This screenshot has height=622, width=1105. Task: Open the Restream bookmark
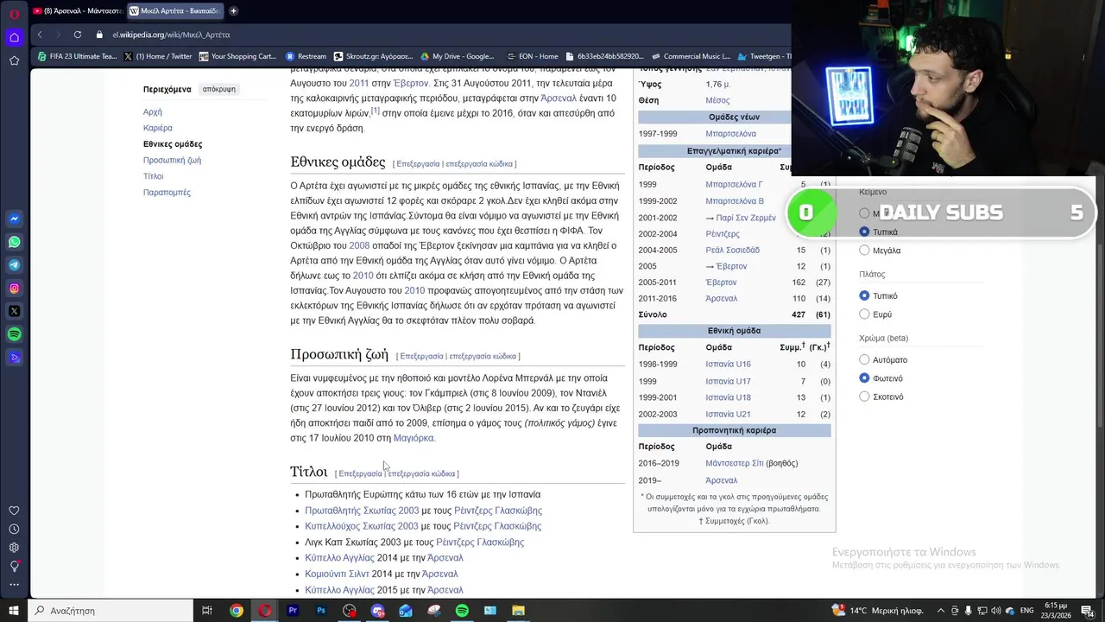pyautogui.click(x=306, y=56)
